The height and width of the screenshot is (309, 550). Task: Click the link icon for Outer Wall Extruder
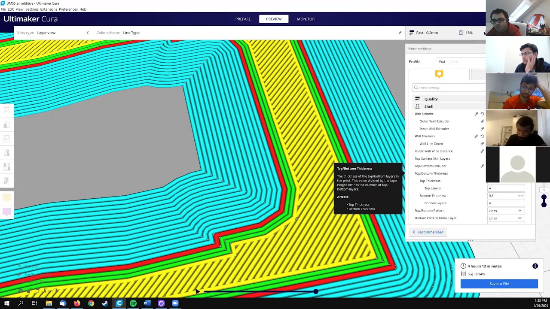click(x=482, y=121)
